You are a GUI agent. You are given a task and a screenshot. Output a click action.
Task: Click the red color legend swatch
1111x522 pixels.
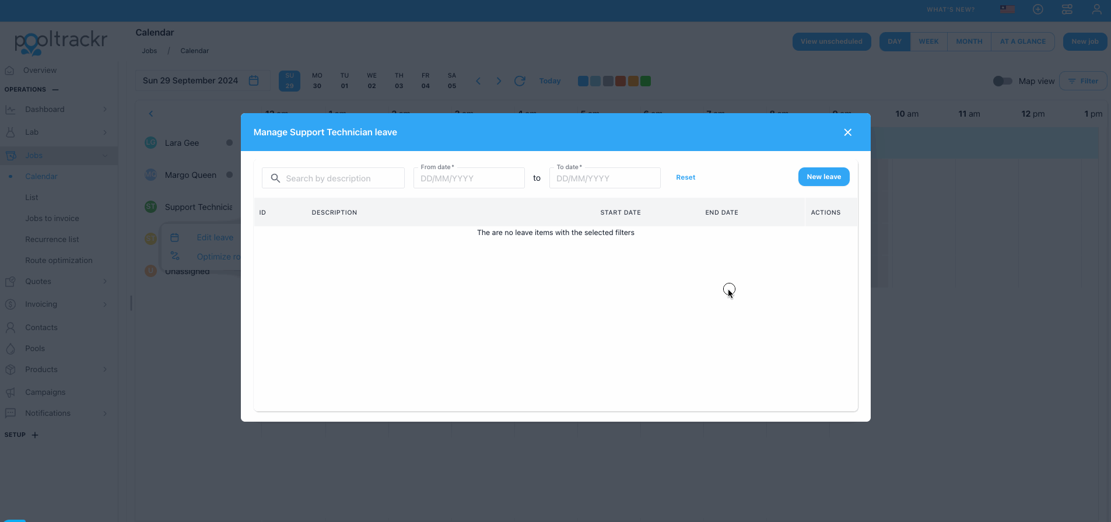tap(621, 81)
